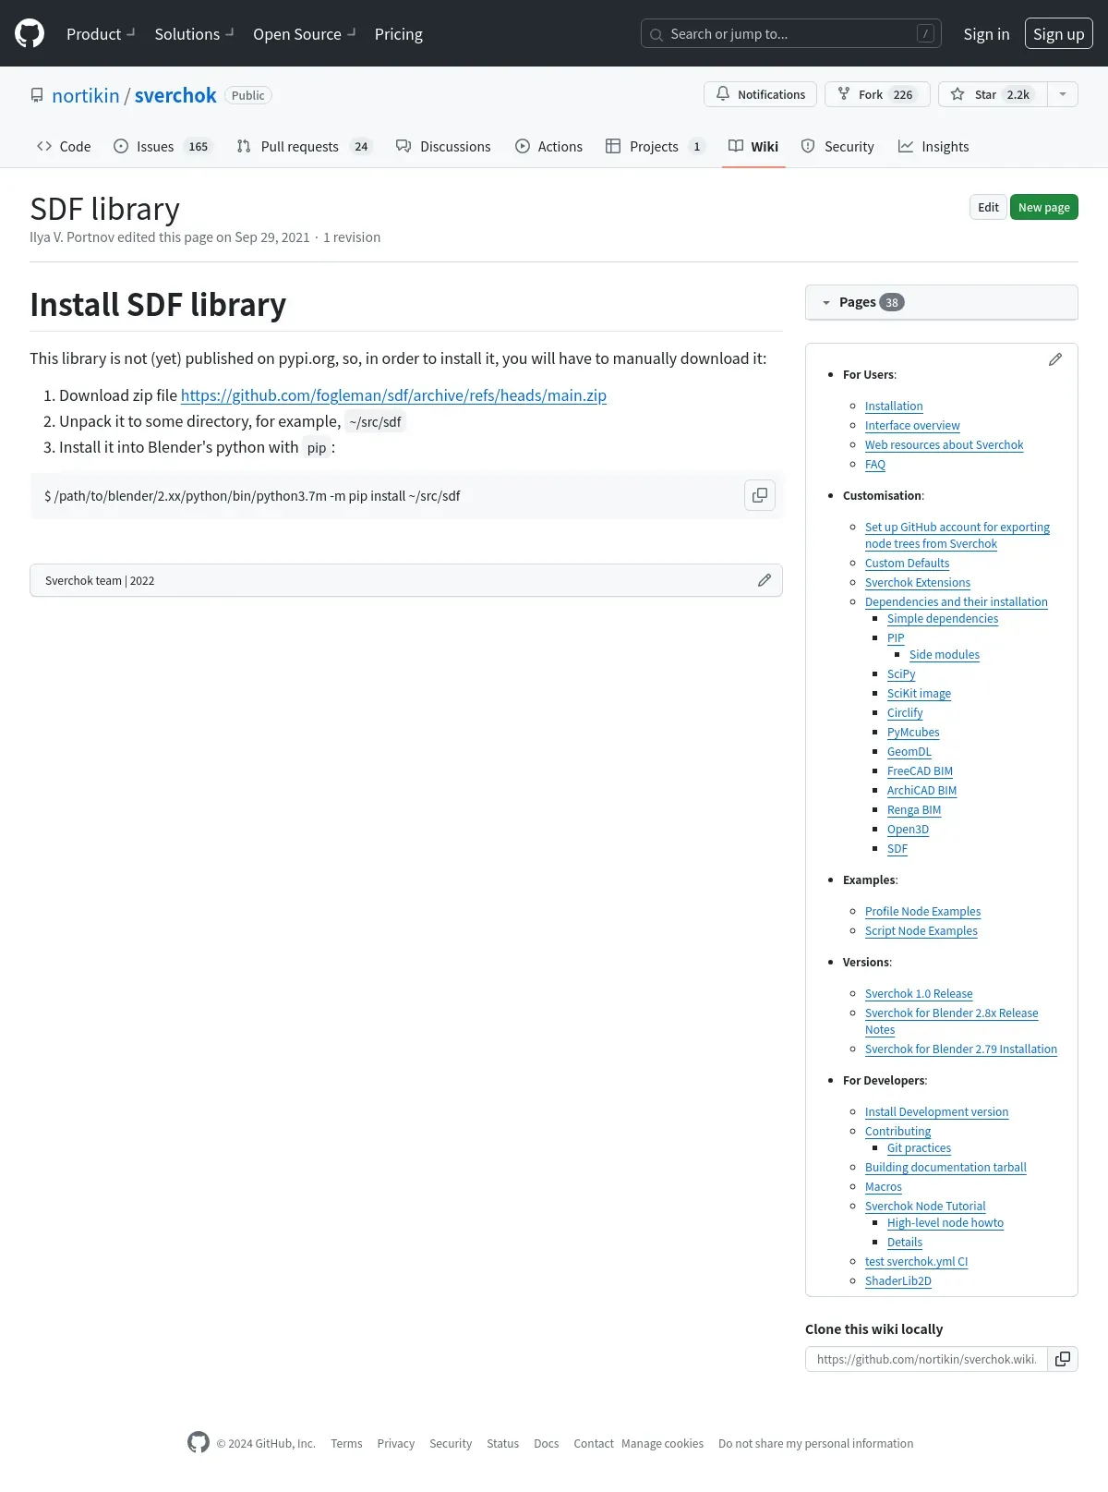The image size is (1108, 1492).
Task: Open the Sverchok Node Tutorial
Action: click(x=925, y=1206)
